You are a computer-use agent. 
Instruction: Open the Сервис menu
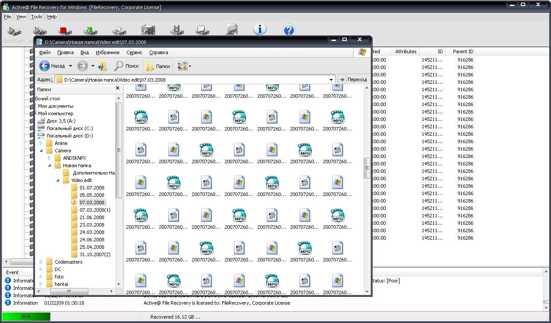(x=134, y=52)
